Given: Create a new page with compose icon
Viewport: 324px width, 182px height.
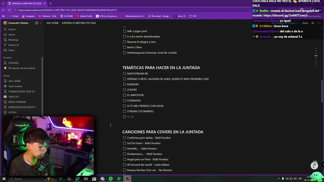Looking at the screenshot, I should click(x=37, y=23).
